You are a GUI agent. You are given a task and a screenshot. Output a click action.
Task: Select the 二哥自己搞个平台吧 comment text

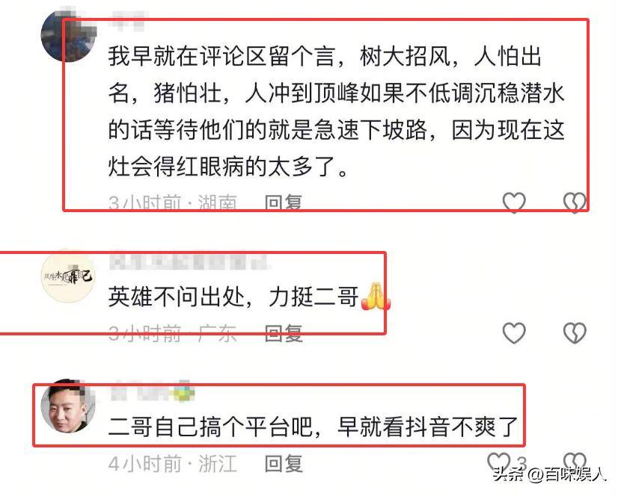[x=313, y=427]
